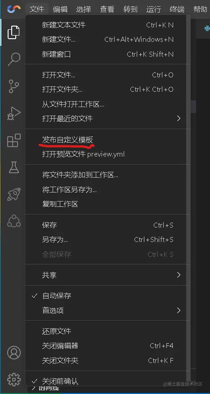
Task: Expand the 首选项 preferences submenu
Action: pyautogui.click(x=107, y=310)
